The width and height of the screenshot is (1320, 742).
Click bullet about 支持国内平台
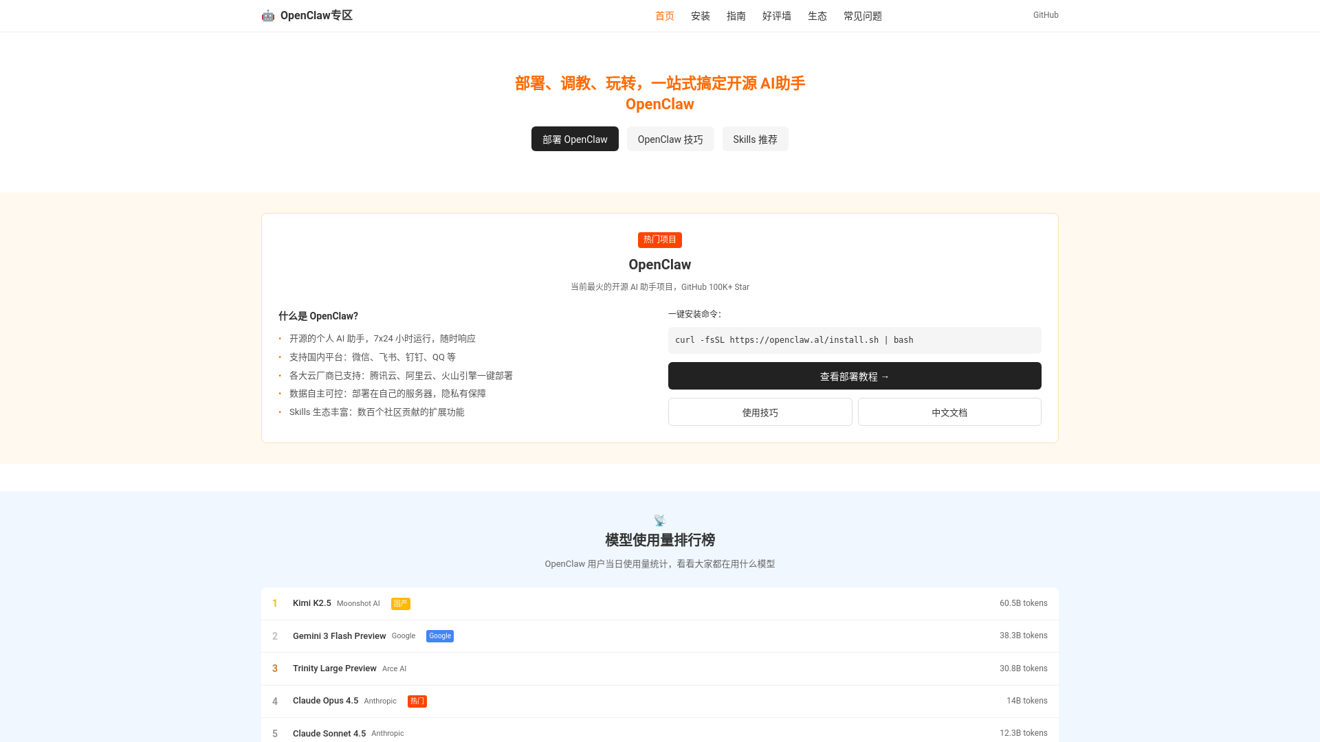tap(373, 357)
